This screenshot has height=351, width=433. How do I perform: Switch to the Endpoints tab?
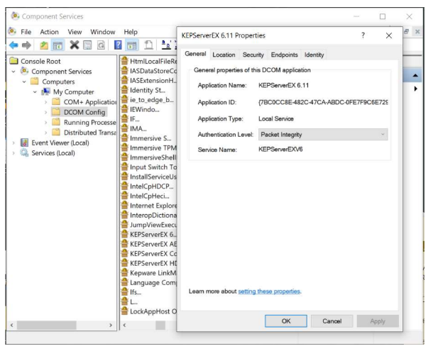click(x=284, y=55)
